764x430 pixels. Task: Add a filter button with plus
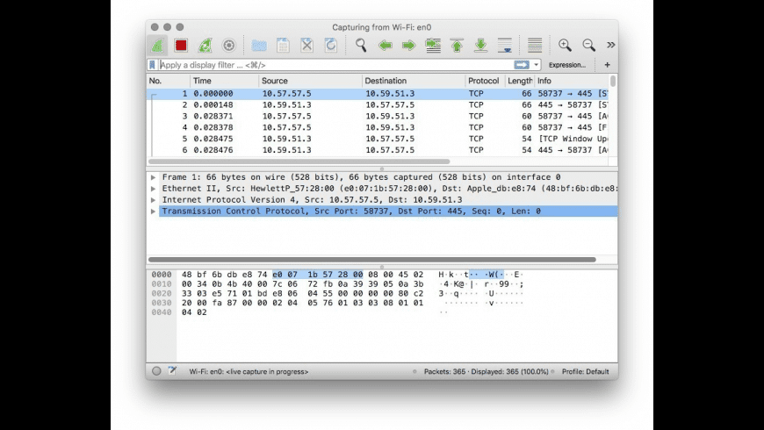(607, 65)
